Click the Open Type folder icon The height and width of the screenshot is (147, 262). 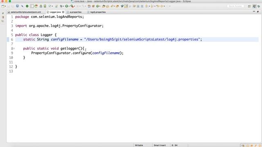click(x=104, y=6)
